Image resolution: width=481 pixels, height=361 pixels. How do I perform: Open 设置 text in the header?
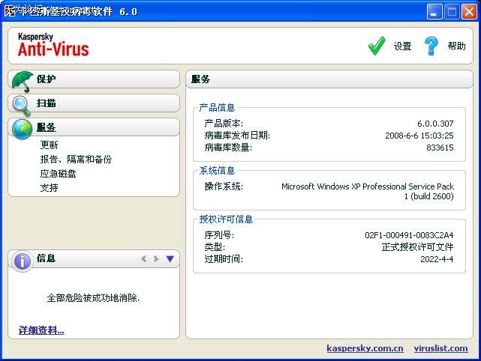coord(403,46)
